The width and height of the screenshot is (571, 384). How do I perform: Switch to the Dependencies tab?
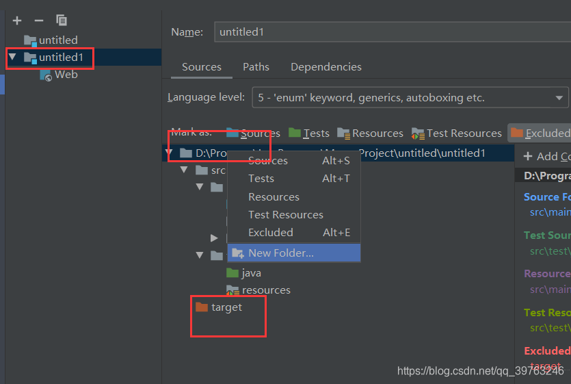click(x=326, y=66)
